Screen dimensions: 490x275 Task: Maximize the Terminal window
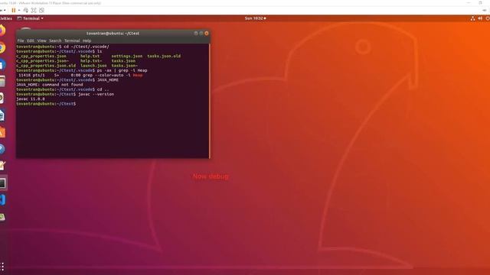coord(201,33)
